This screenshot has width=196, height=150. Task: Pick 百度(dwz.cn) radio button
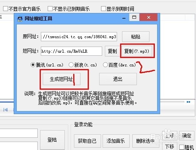point(105,65)
